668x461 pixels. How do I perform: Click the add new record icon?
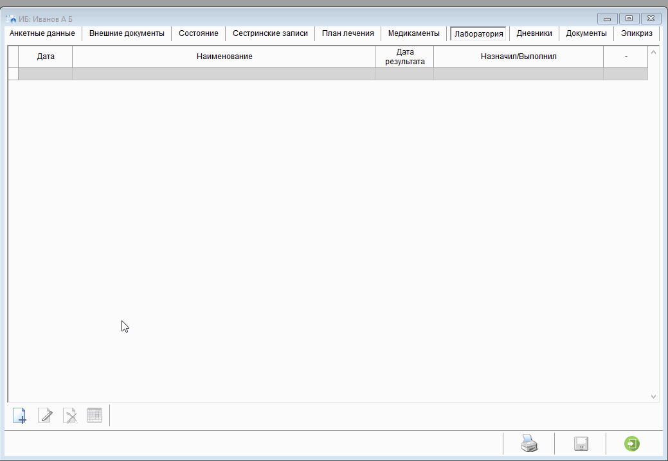19,415
